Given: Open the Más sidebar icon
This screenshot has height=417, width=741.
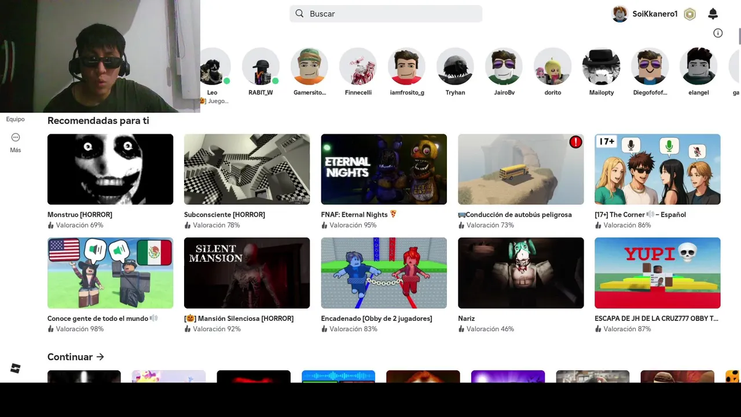Looking at the screenshot, I should pos(16,137).
